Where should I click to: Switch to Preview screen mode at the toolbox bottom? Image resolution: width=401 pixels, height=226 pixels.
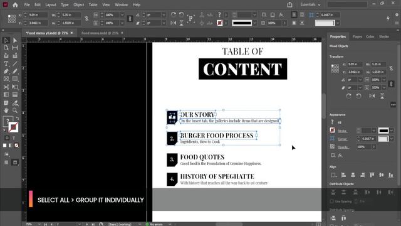click(15, 163)
